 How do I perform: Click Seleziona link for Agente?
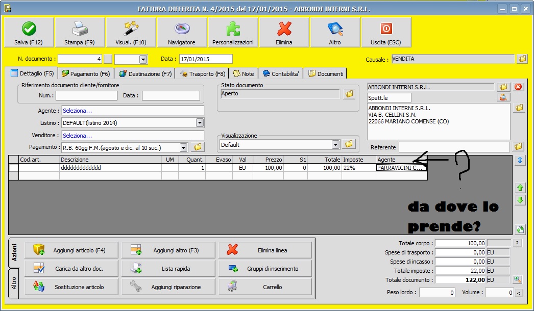(77, 111)
